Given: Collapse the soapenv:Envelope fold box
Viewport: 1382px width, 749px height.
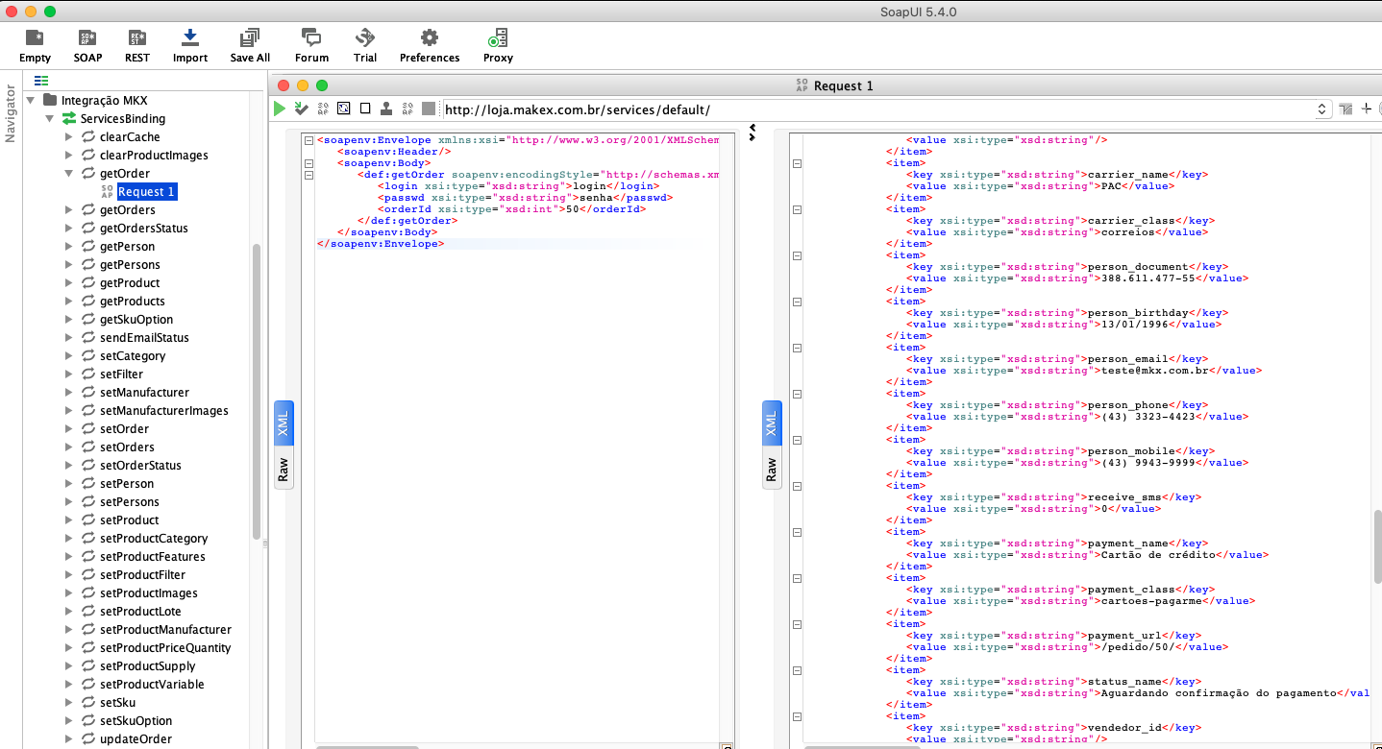Looking at the screenshot, I should (x=308, y=140).
